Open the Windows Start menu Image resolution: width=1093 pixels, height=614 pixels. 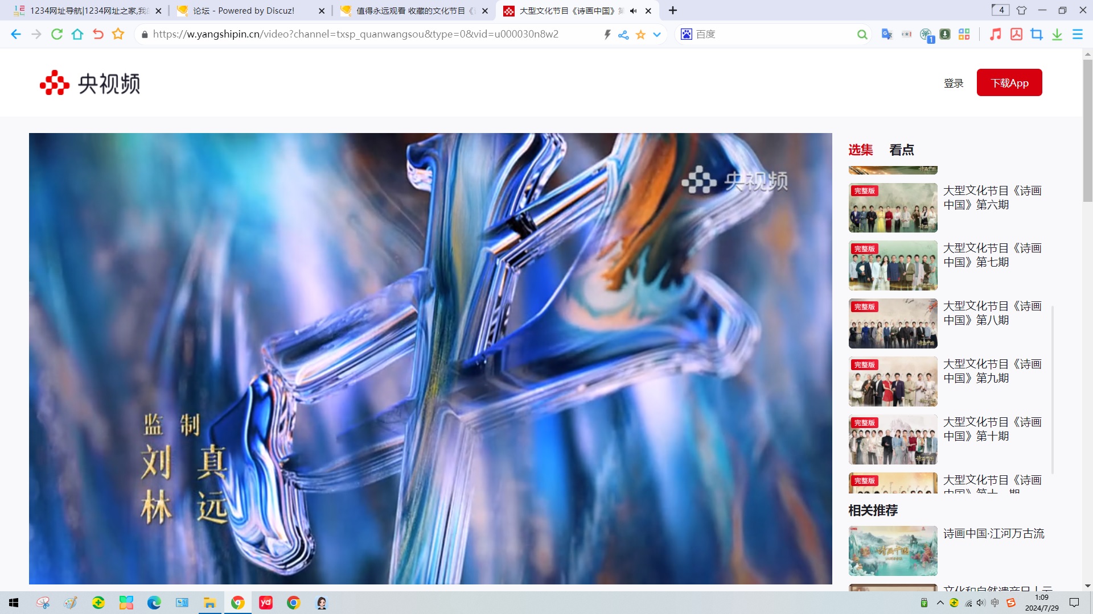[x=14, y=603]
